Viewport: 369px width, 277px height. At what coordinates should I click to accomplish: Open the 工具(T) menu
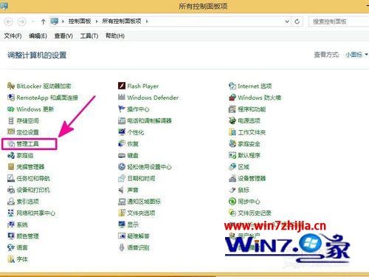point(89,36)
